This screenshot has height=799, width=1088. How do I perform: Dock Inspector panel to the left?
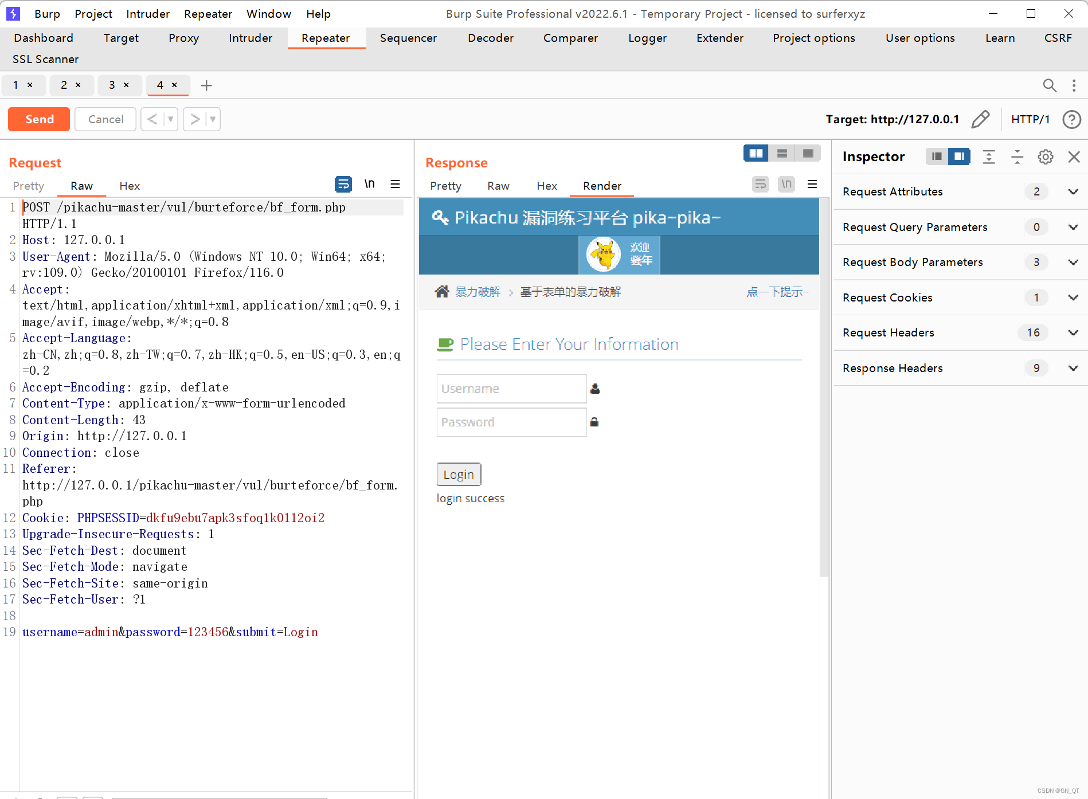937,156
